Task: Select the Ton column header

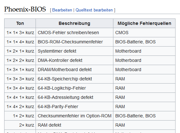Action: tap(20, 23)
